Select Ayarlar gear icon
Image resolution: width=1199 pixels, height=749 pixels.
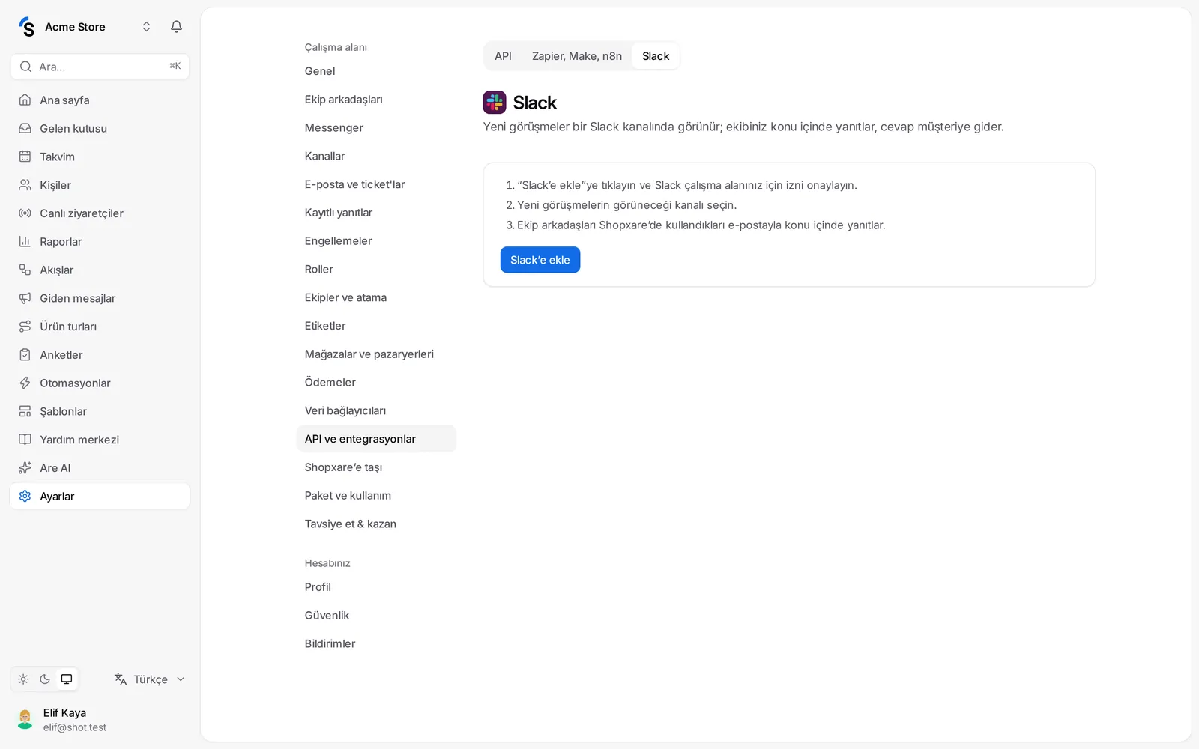[x=25, y=497]
